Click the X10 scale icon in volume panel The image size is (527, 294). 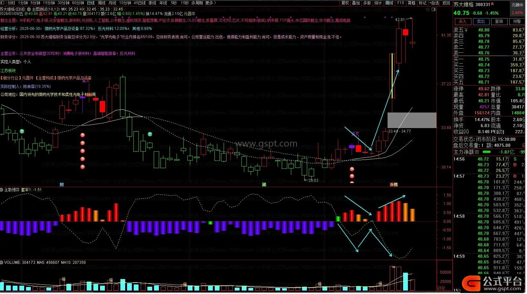click(x=441, y=288)
